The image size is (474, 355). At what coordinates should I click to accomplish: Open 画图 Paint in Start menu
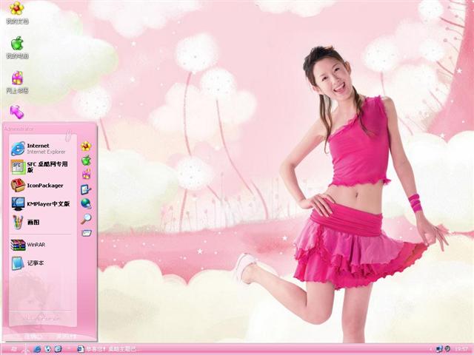[x=39, y=222]
